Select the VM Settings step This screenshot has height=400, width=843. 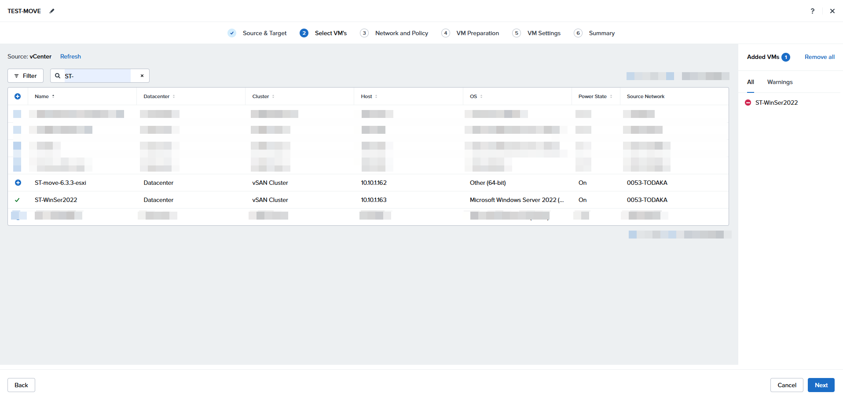536,33
